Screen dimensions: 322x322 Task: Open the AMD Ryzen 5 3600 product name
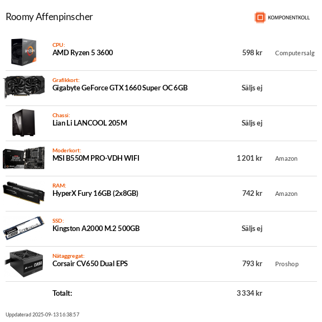83,53
